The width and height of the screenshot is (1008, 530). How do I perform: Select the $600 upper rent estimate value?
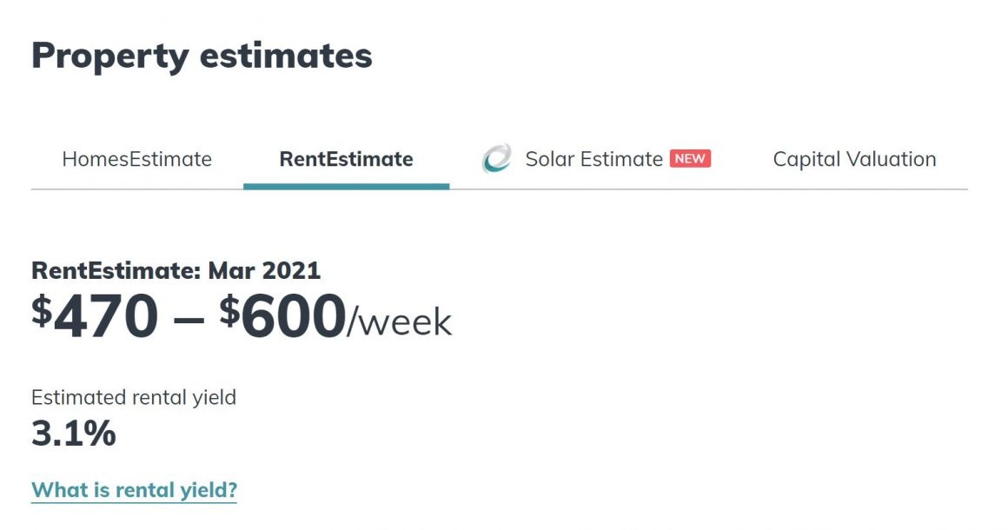tap(284, 317)
